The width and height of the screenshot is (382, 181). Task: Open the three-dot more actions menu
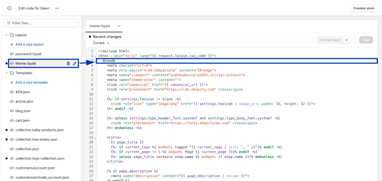pyautogui.click(x=57, y=8)
